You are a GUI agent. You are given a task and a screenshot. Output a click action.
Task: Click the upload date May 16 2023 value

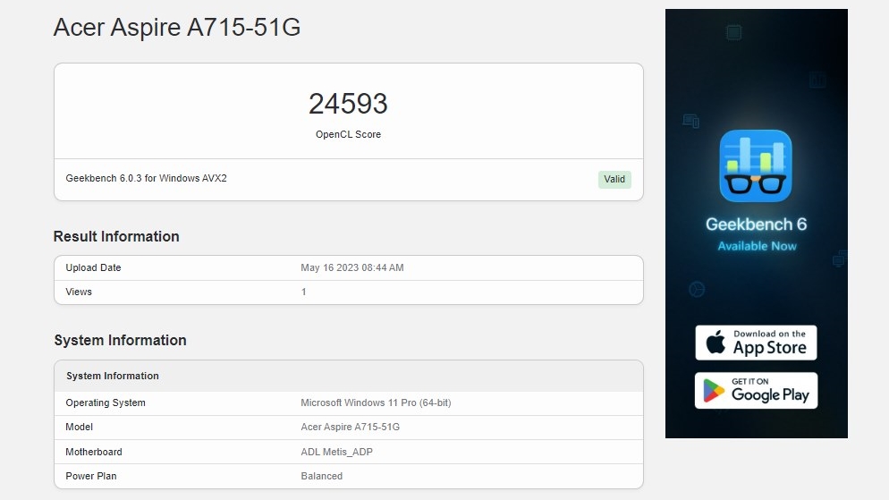pyautogui.click(x=352, y=267)
